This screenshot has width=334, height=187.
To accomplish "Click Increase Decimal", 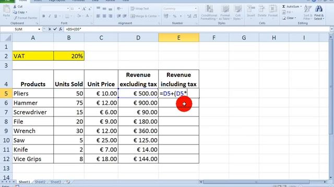I will click(x=189, y=16).
